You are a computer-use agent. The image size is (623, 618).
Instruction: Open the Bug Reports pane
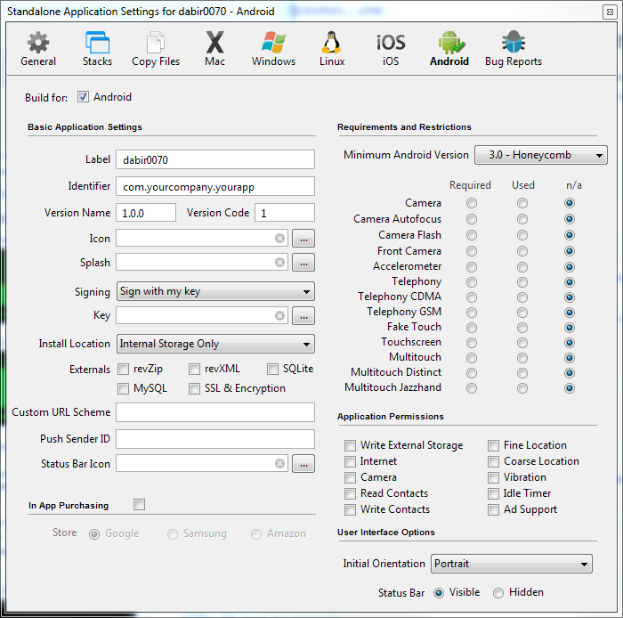513,50
